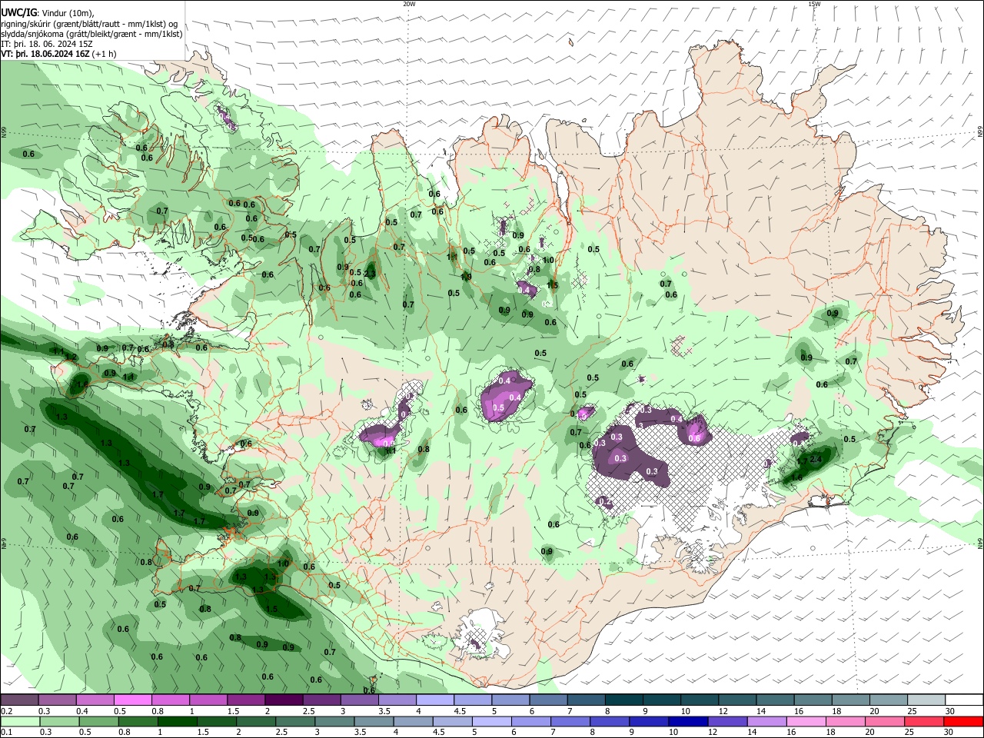Click the darkest purple snow swatch labeled 2
This screenshot has width=984, height=738.
pyautogui.click(x=283, y=700)
